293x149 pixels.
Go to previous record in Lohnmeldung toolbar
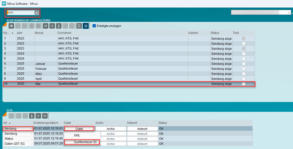coord(52,26)
